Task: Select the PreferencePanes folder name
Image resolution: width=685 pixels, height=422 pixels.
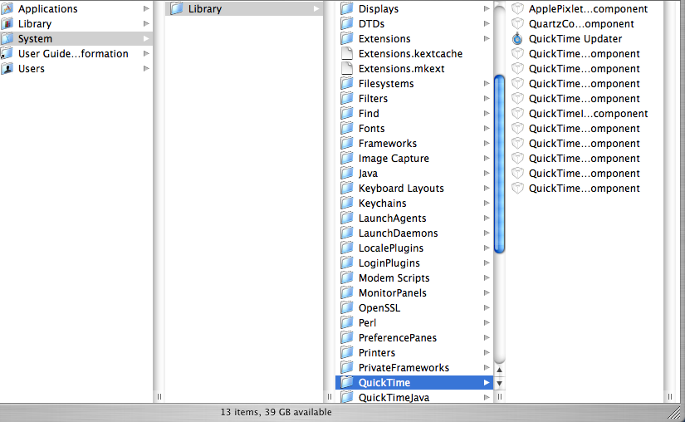Action: pos(398,338)
